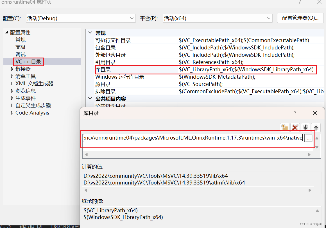Click right arrow of edit list horizontal scrollbar

click(x=309, y=154)
